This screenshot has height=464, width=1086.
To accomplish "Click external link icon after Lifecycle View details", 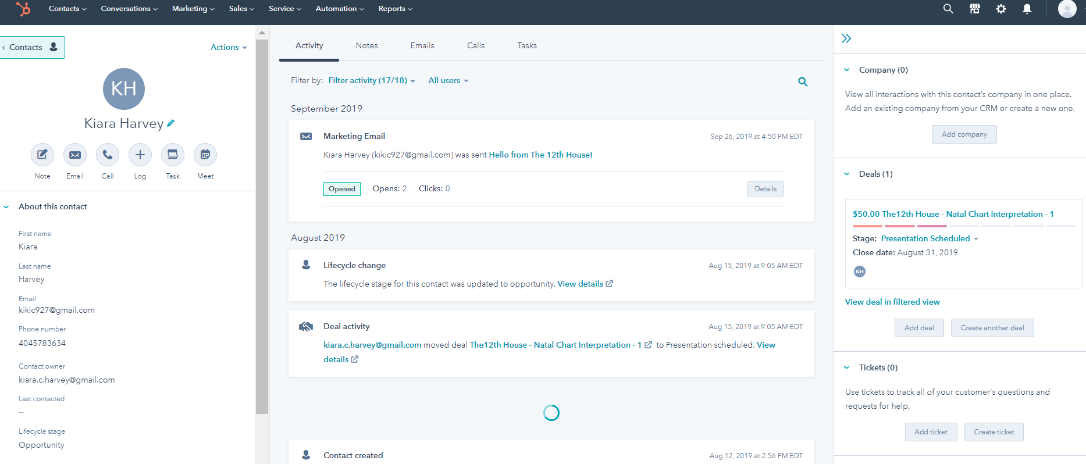I will [609, 284].
